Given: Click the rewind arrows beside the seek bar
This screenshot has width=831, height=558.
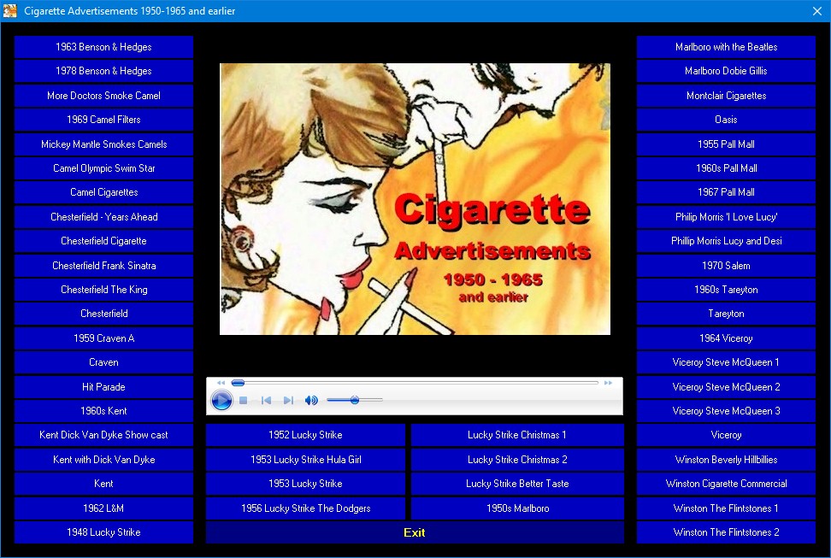Looking at the screenshot, I should 221,383.
